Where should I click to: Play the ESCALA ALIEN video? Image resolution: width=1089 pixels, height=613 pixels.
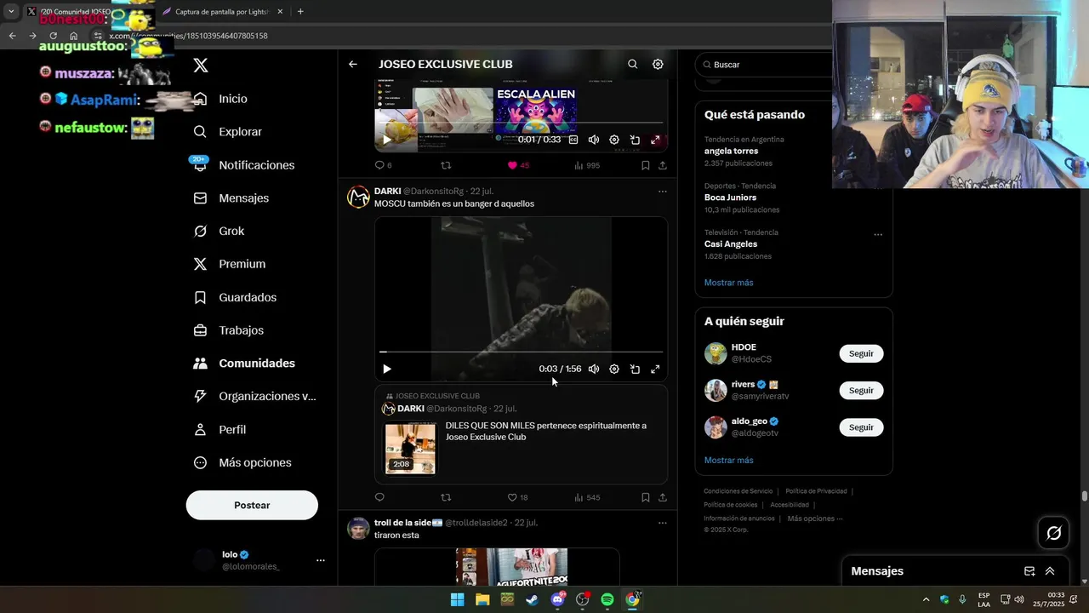tap(387, 140)
